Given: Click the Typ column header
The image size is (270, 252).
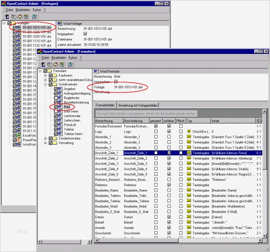Looking at the screenshot, I should tap(198, 121).
